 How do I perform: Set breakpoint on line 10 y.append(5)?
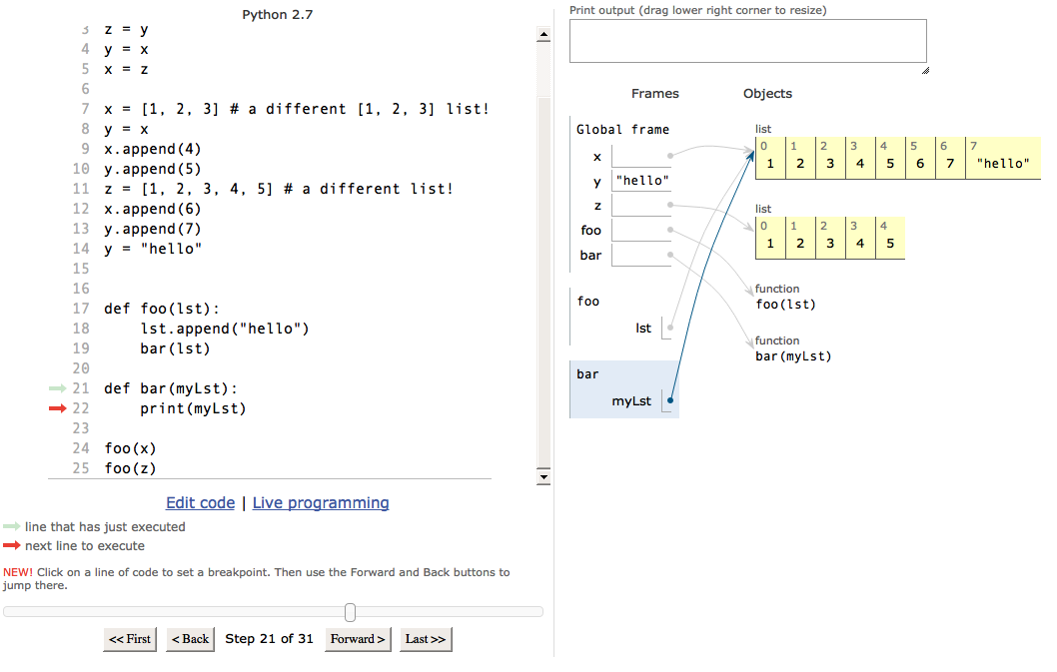(152, 169)
